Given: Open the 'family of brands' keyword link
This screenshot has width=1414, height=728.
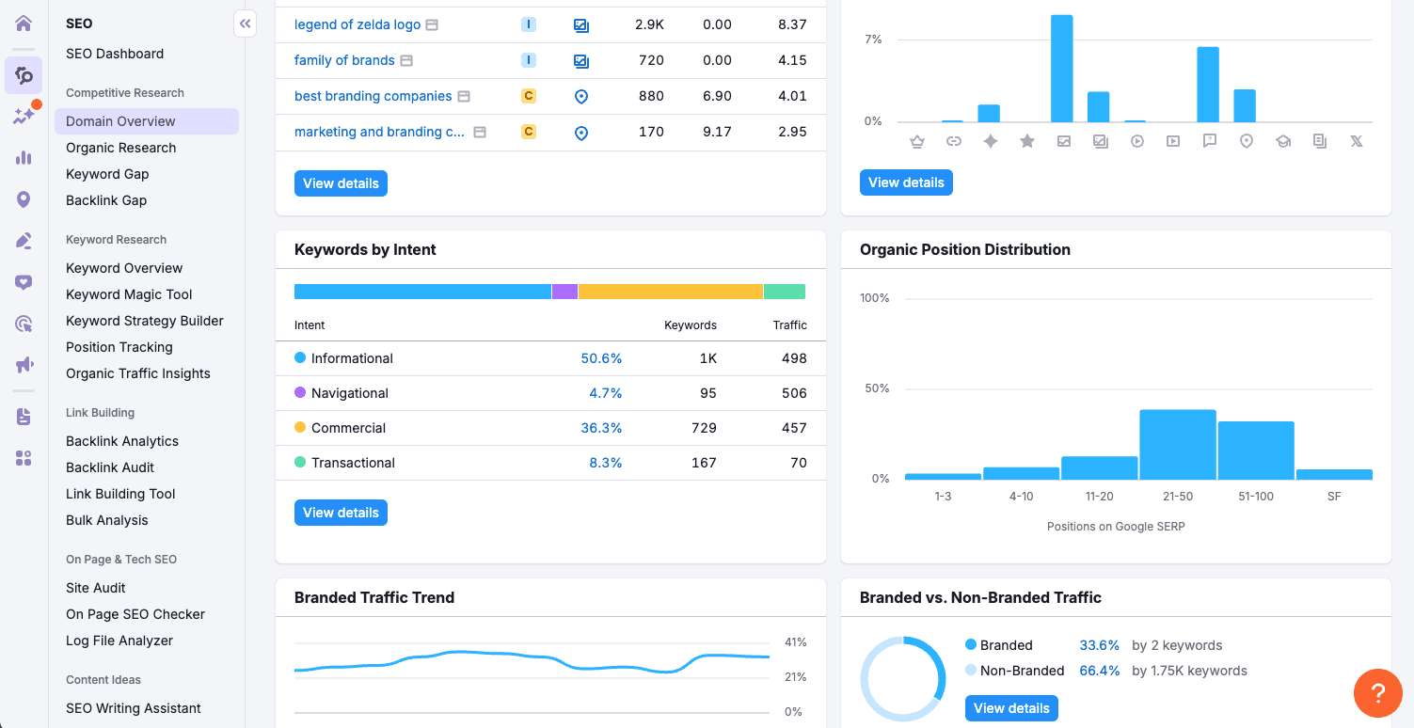Looking at the screenshot, I should pos(344,60).
